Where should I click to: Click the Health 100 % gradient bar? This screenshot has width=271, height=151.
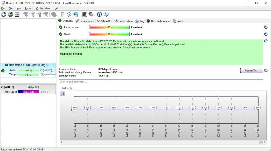coord(109,34)
